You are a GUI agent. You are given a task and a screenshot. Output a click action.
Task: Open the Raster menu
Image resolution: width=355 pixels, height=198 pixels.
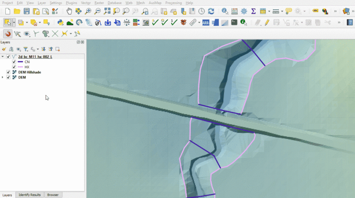point(99,3)
